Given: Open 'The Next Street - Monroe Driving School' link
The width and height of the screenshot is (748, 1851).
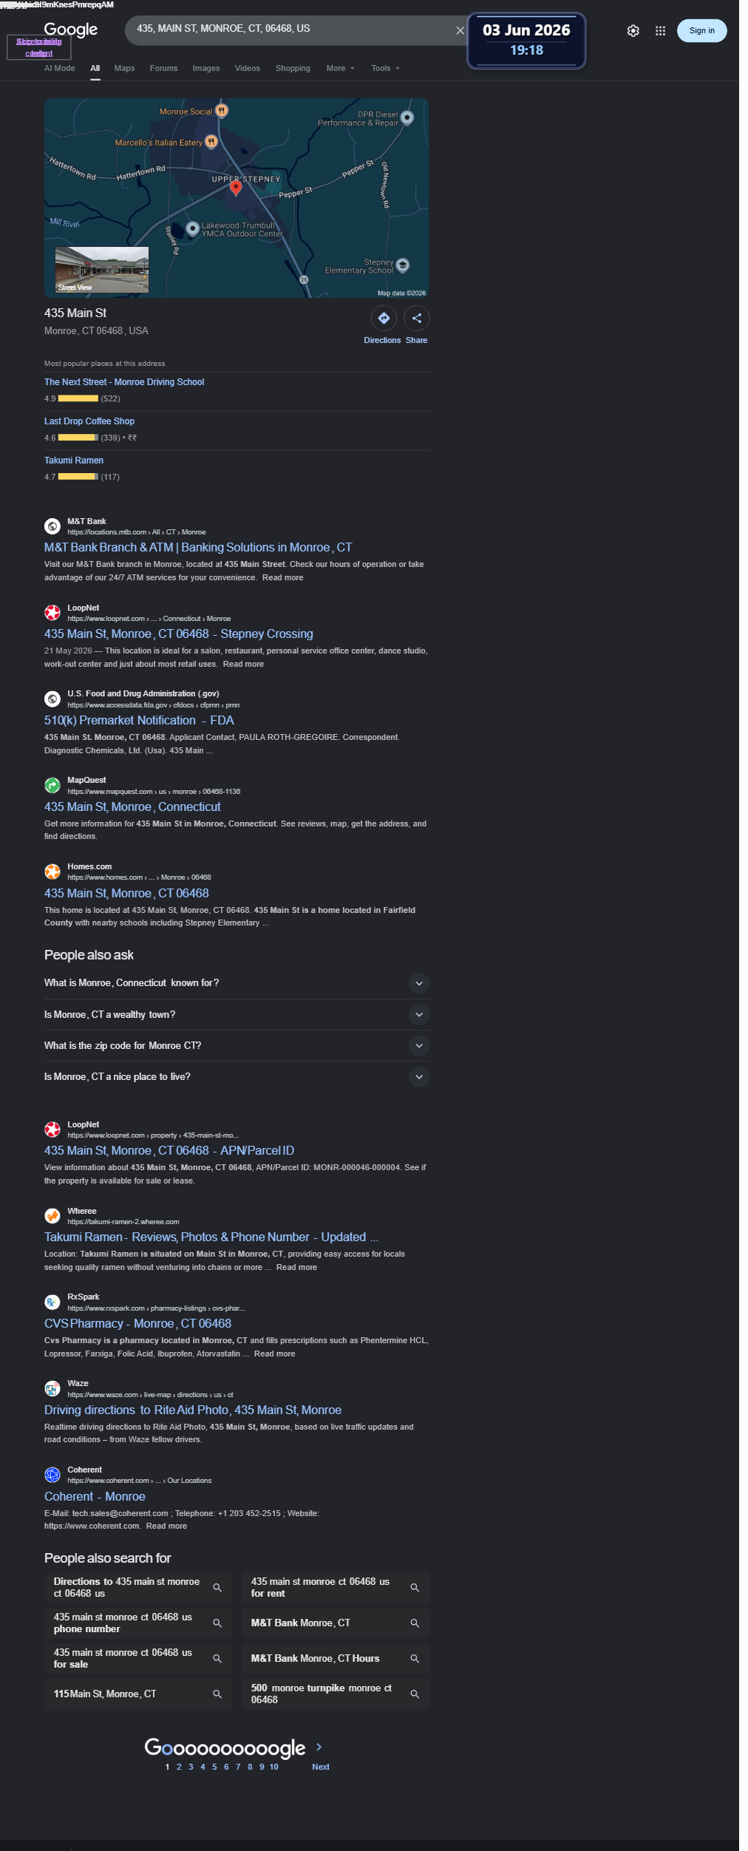Looking at the screenshot, I should tap(124, 382).
